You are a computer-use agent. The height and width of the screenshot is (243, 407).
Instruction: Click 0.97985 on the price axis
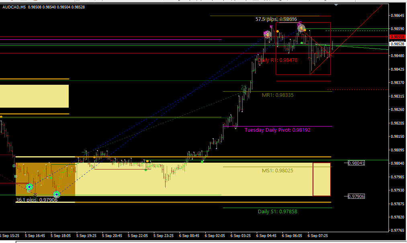tap(397, 177)
